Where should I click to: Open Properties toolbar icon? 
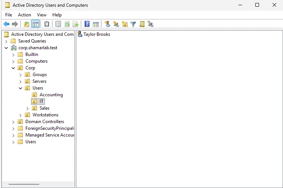58,24
